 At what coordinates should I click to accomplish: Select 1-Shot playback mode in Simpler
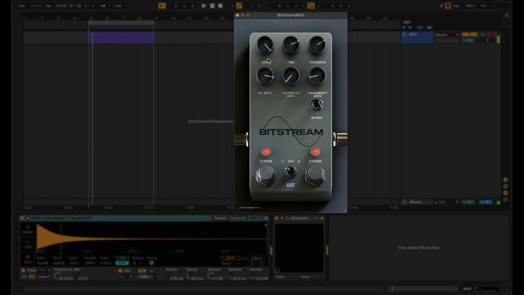28,245
